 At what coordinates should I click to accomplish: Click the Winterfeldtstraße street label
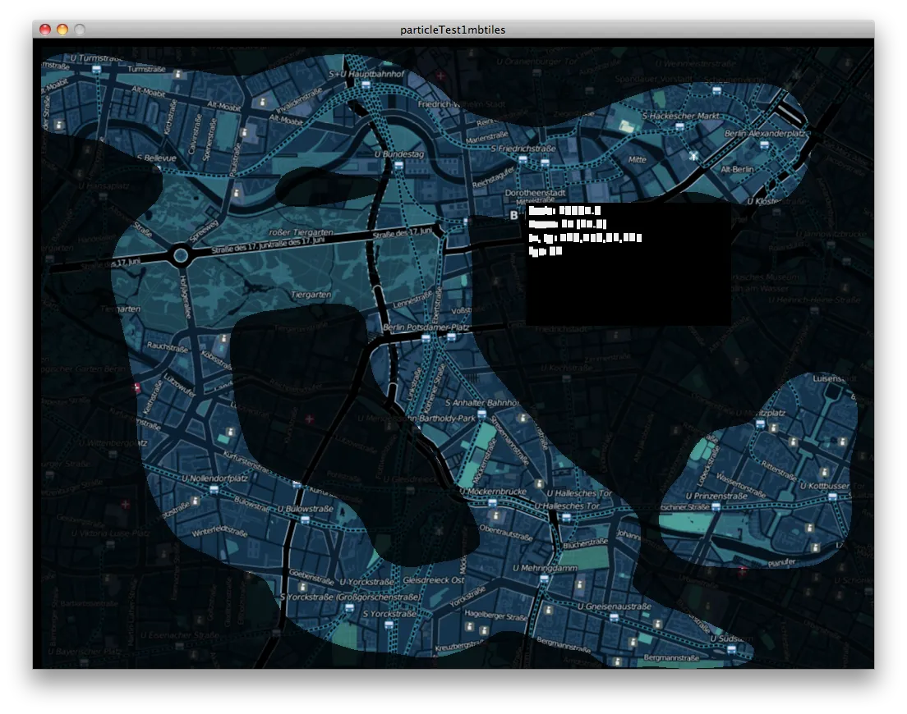coord(219,531)
